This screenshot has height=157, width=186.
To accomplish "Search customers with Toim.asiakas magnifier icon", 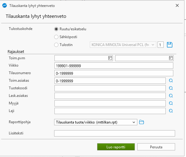I will tap(171, 81).
